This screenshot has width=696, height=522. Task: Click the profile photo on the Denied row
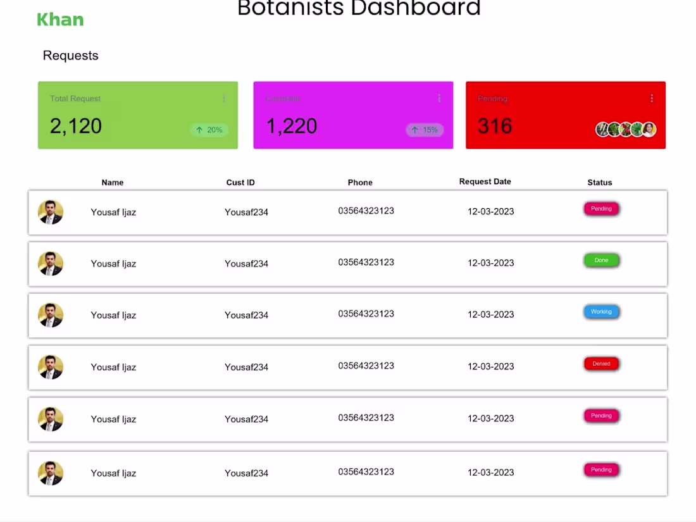51,367
